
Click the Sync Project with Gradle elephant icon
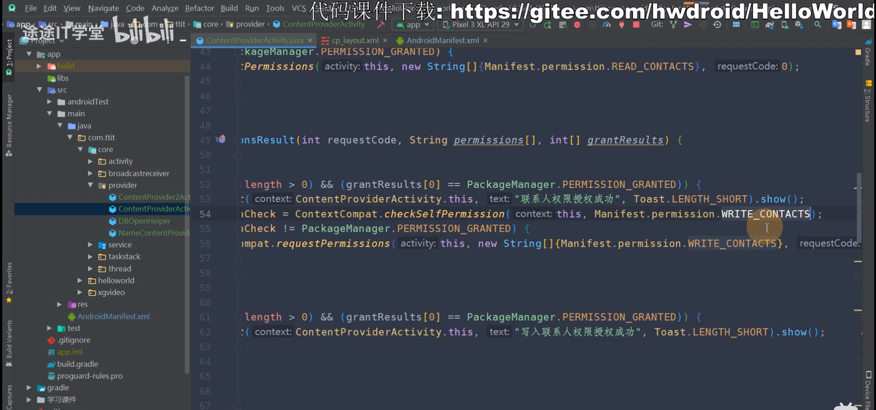pyautogui.click(x=769, y=25)
